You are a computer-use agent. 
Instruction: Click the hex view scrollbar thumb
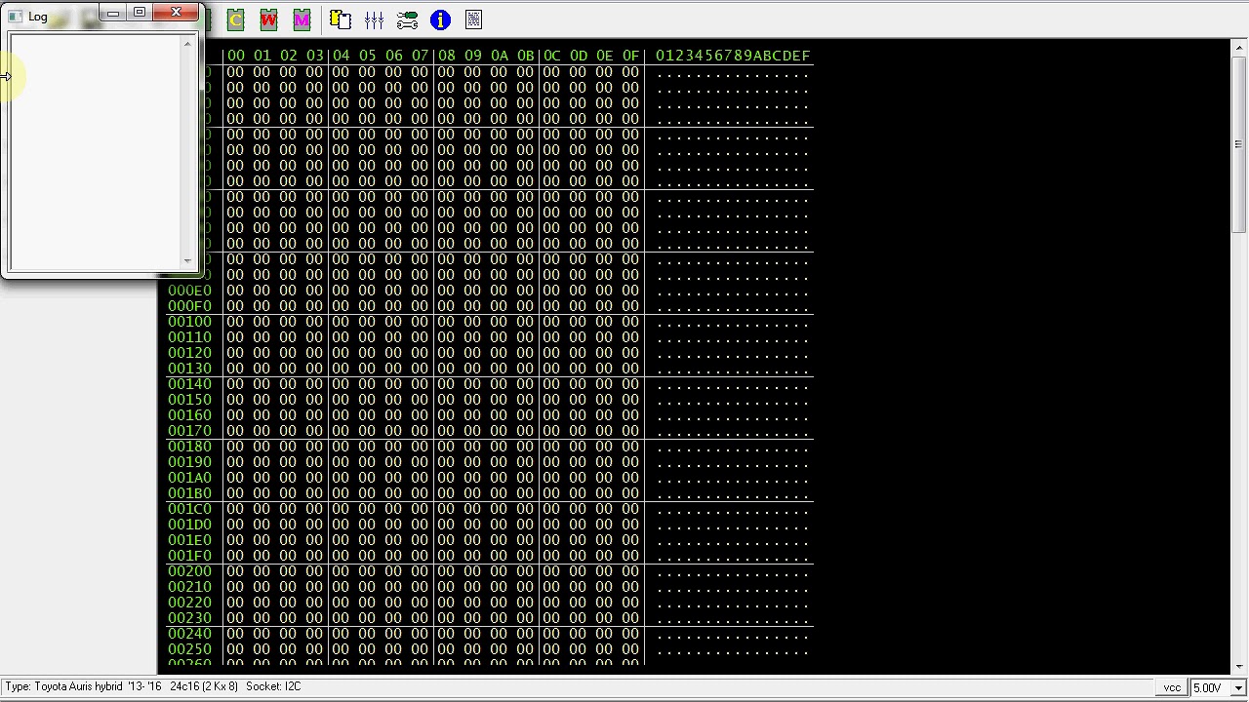(x=1238, y=144)
